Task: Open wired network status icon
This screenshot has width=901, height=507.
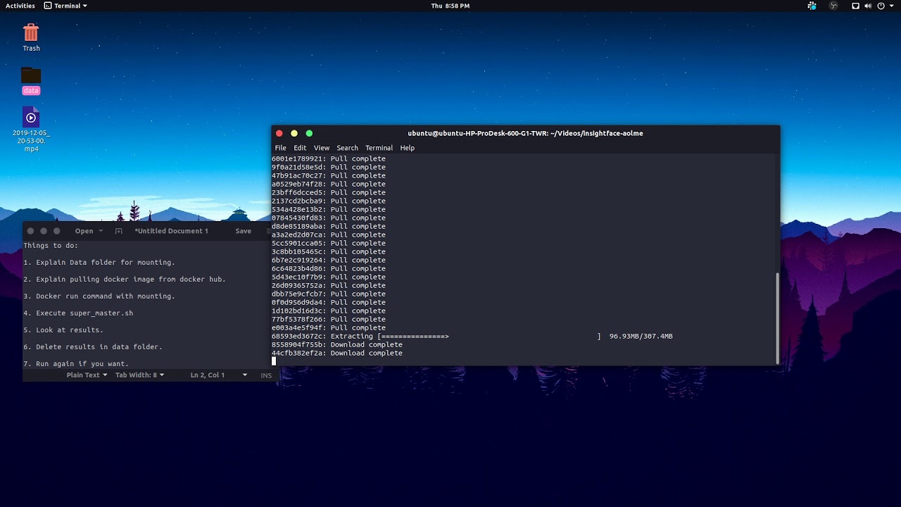Action: point(855,6)
